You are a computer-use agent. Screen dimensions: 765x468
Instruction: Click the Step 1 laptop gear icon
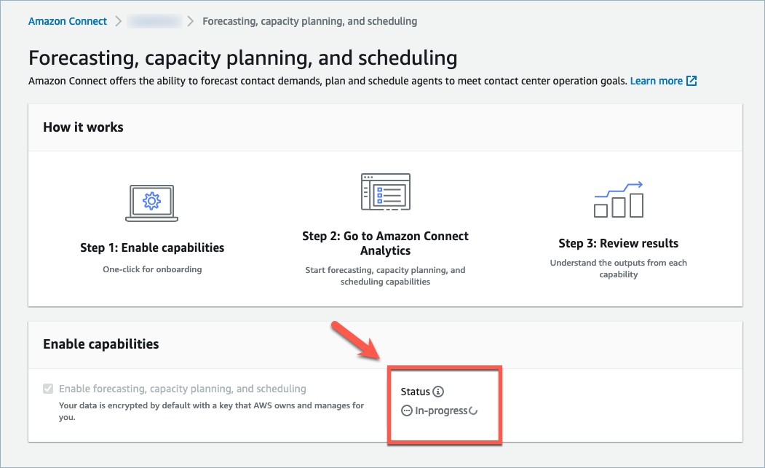pos(151,202)
